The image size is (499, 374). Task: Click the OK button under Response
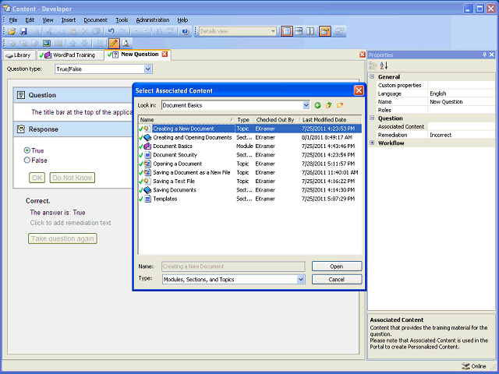(x=37, y=178)
